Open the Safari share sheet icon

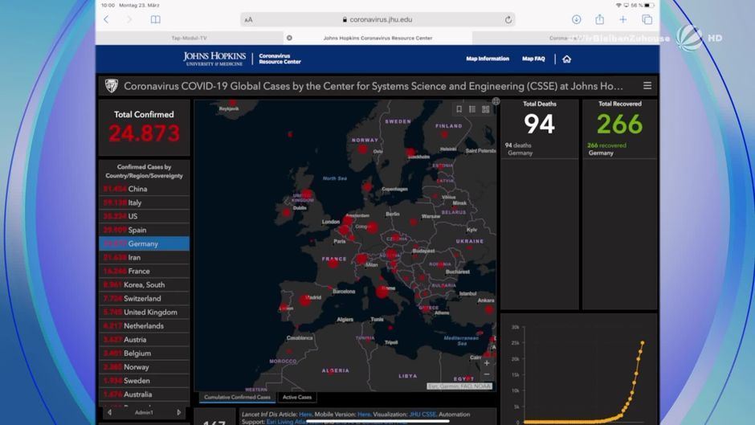pos(599,19)
